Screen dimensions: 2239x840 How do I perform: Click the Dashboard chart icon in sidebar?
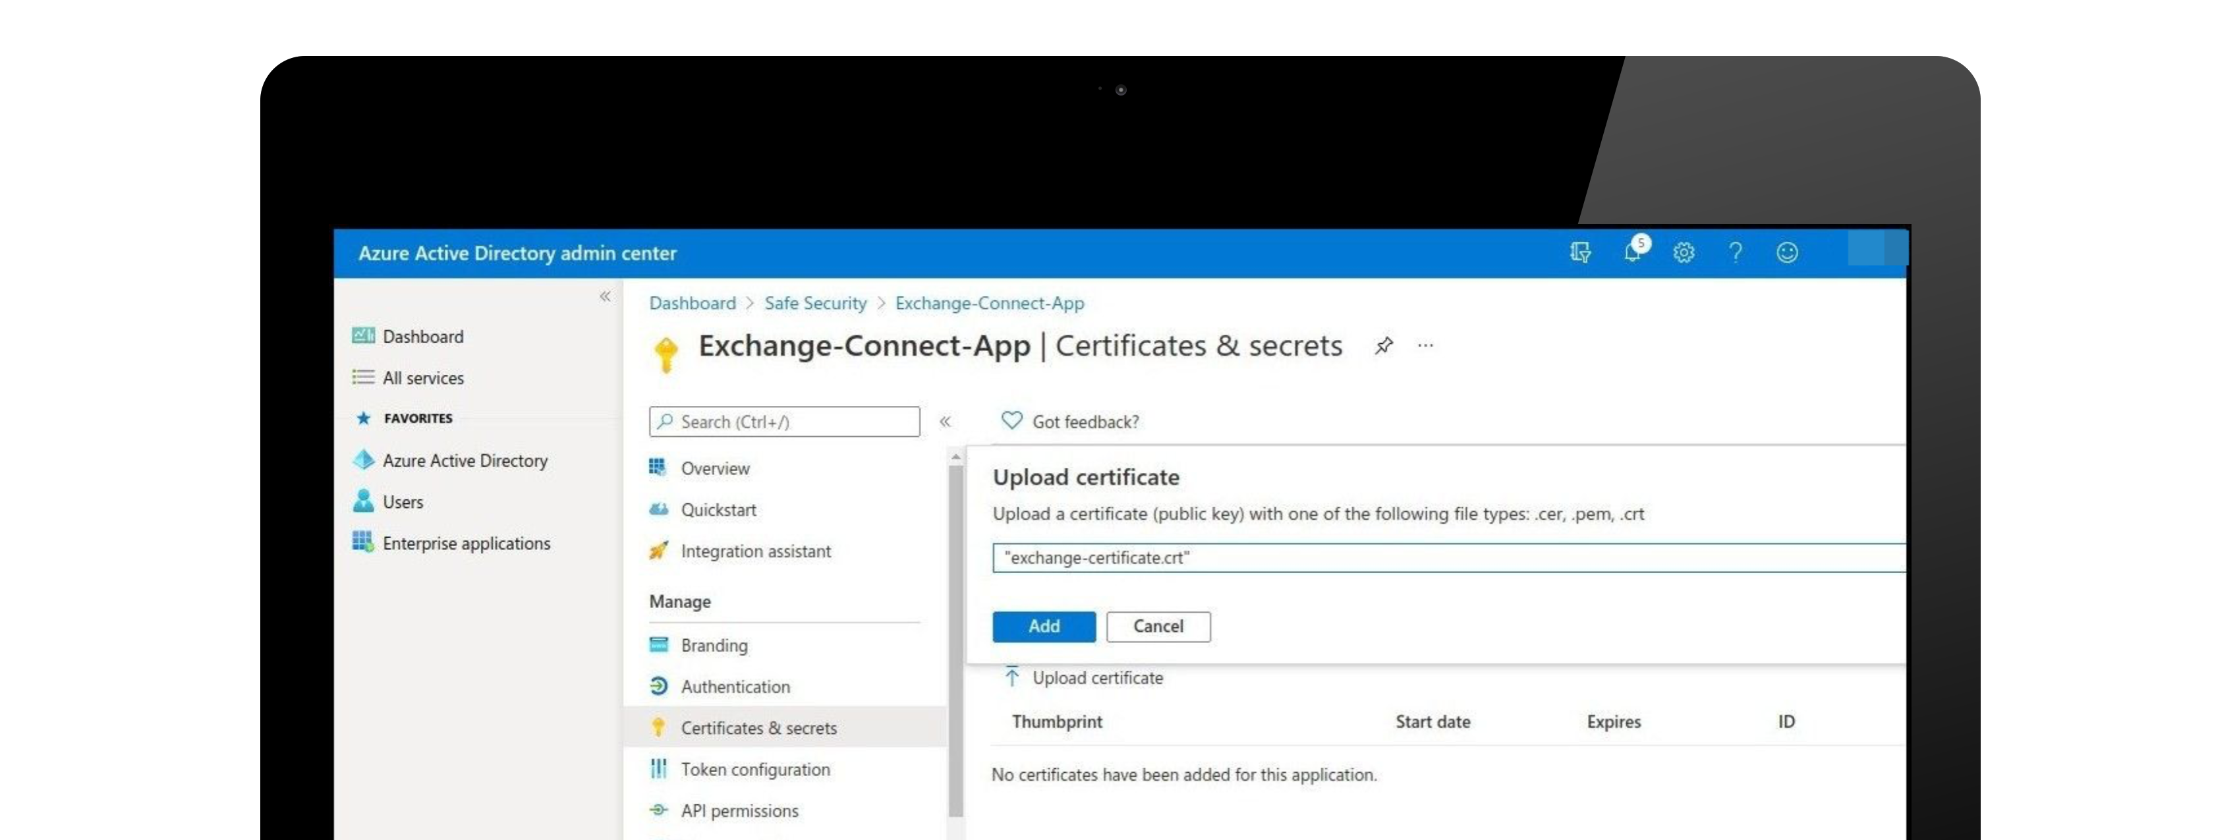(x=363, y=336)
